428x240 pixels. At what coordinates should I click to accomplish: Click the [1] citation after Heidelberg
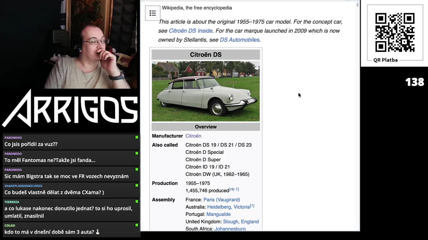click(252, 206)
